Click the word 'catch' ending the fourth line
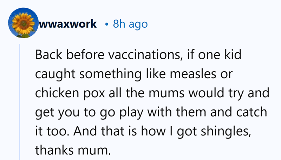The image size is (281, 160). [251, 112]
